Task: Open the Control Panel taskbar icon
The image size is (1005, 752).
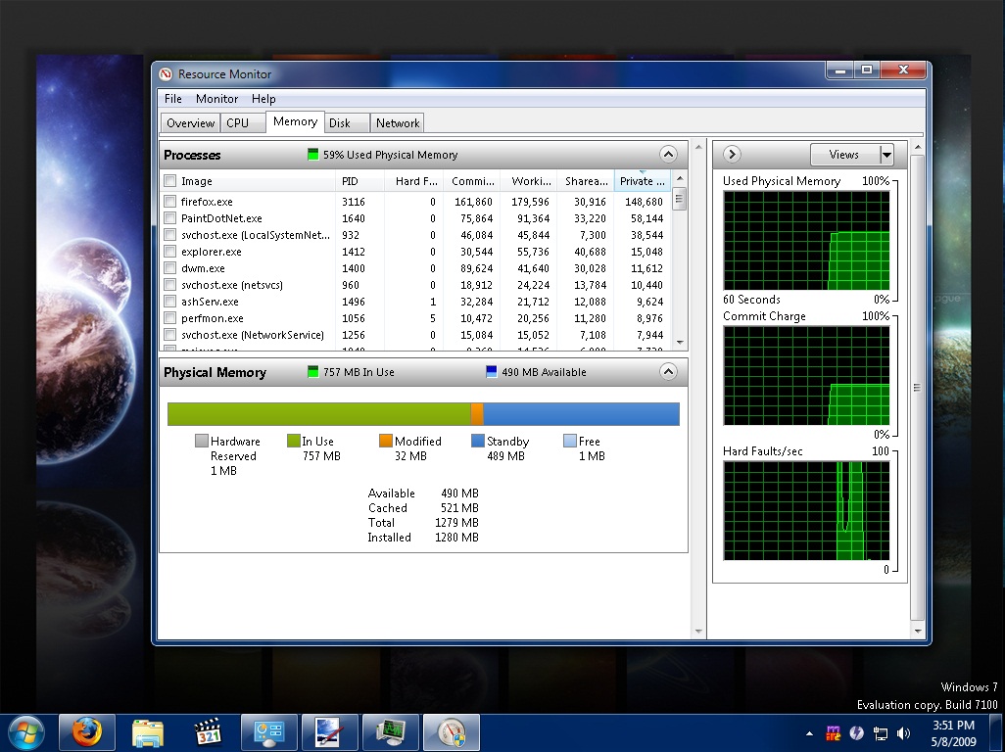Action: (268, 732)
